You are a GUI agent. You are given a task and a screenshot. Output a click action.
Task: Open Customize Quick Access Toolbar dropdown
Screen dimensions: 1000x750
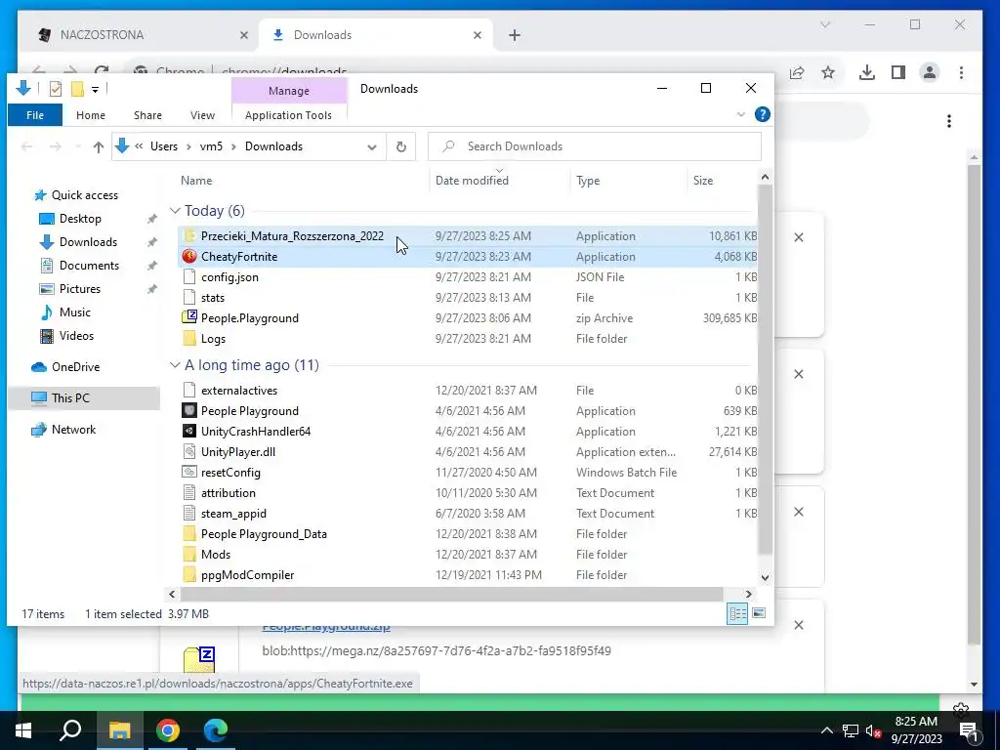click(95, 89)
